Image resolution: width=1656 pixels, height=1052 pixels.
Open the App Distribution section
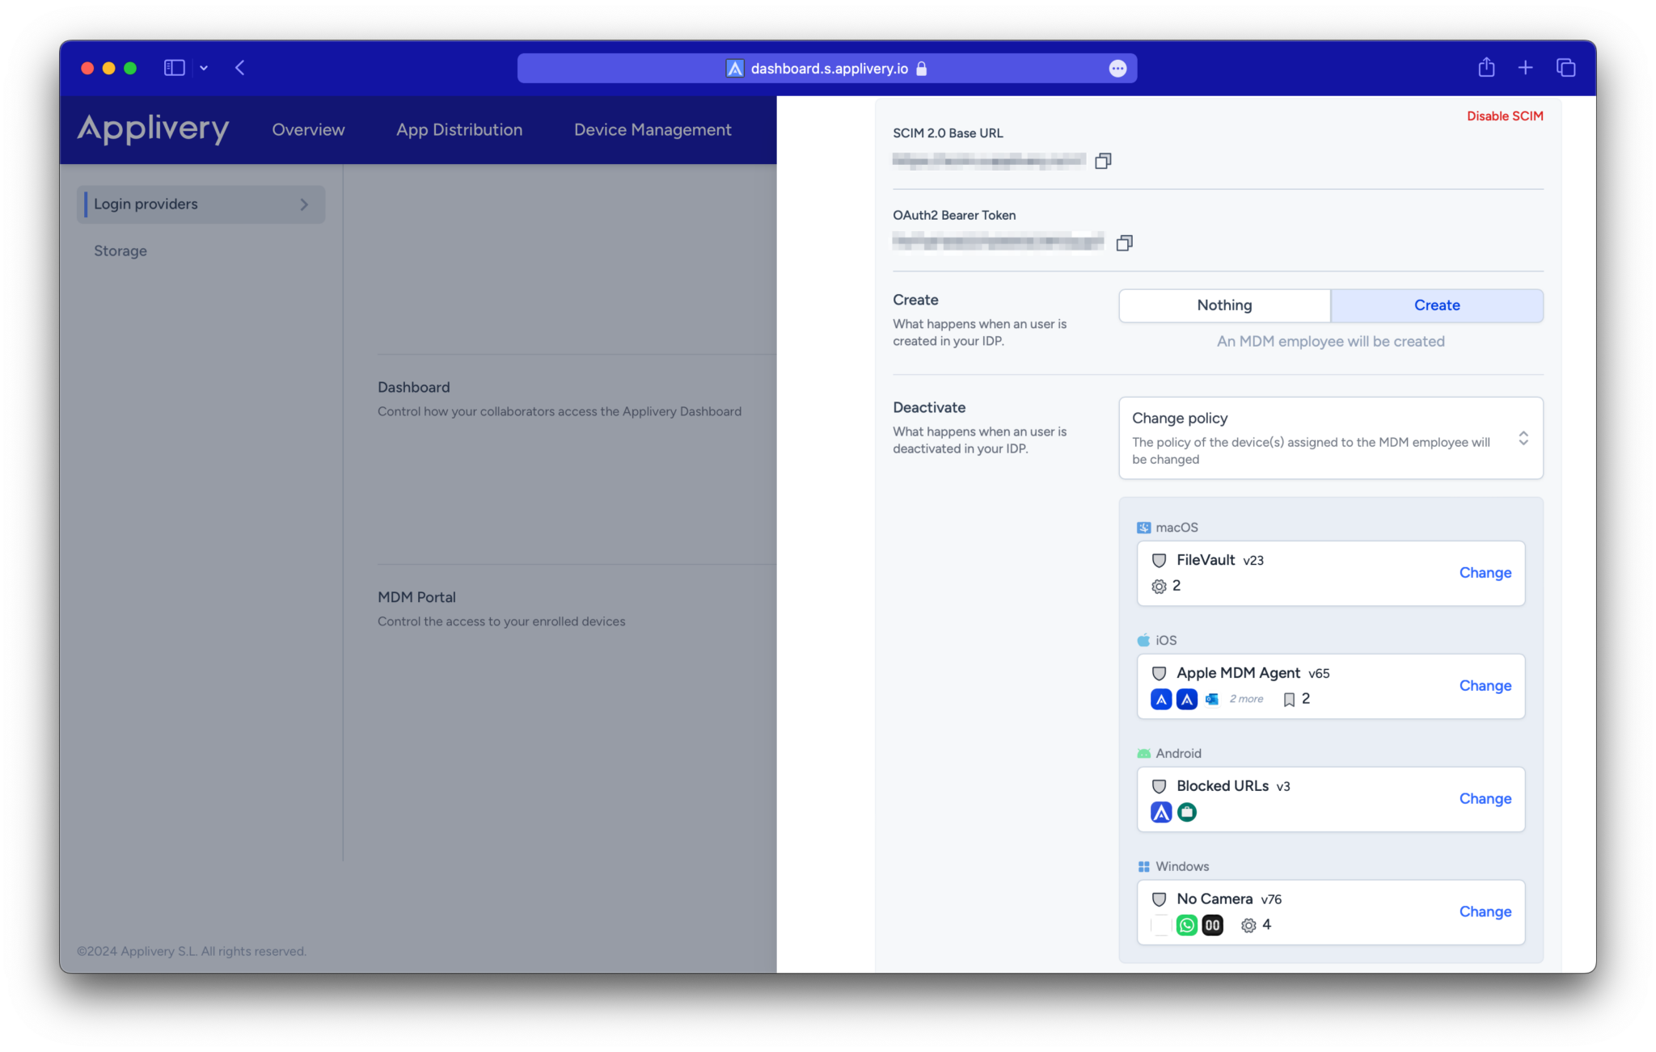(458, 129)
